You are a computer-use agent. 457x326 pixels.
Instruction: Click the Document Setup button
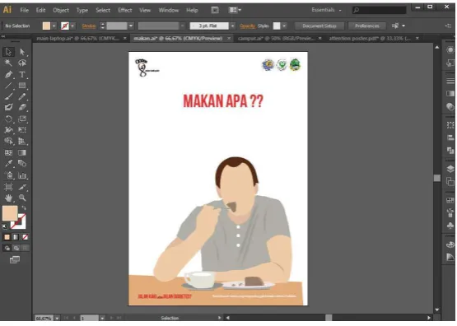point(319,26)
